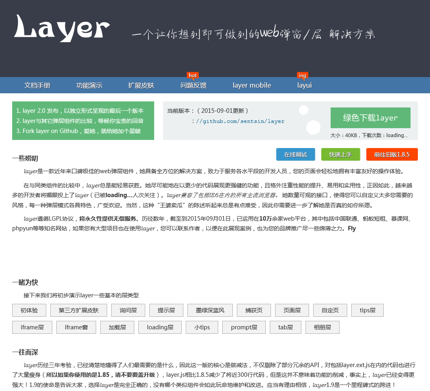Open the "Fork layer on Github" link
Image resolution: width=430 pixels, height=391 pixels.
[78, 131]
